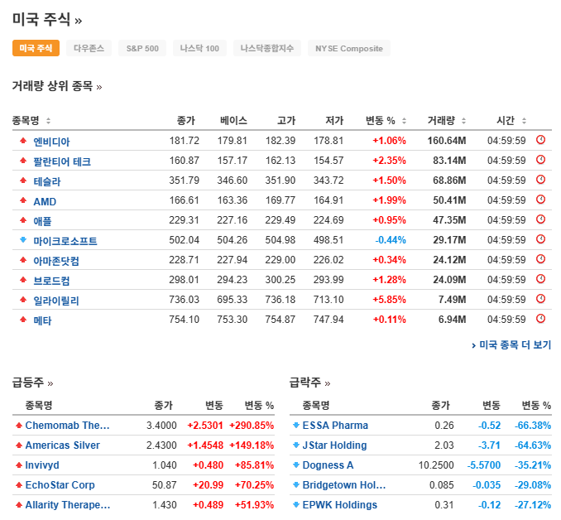Open the Americas Silver link
Screen dimensions: 561x520
(x=63, y=445)
